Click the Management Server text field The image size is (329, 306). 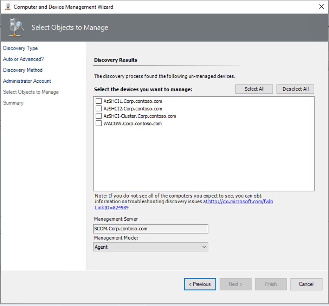[150, 229]
